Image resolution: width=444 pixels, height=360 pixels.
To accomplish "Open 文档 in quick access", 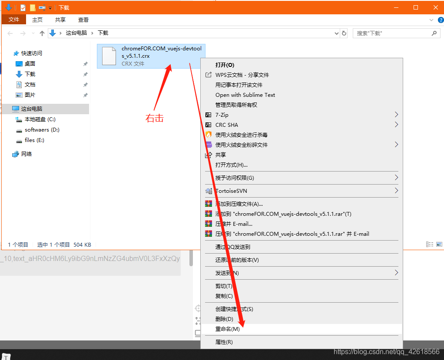I will coord(30,85).
